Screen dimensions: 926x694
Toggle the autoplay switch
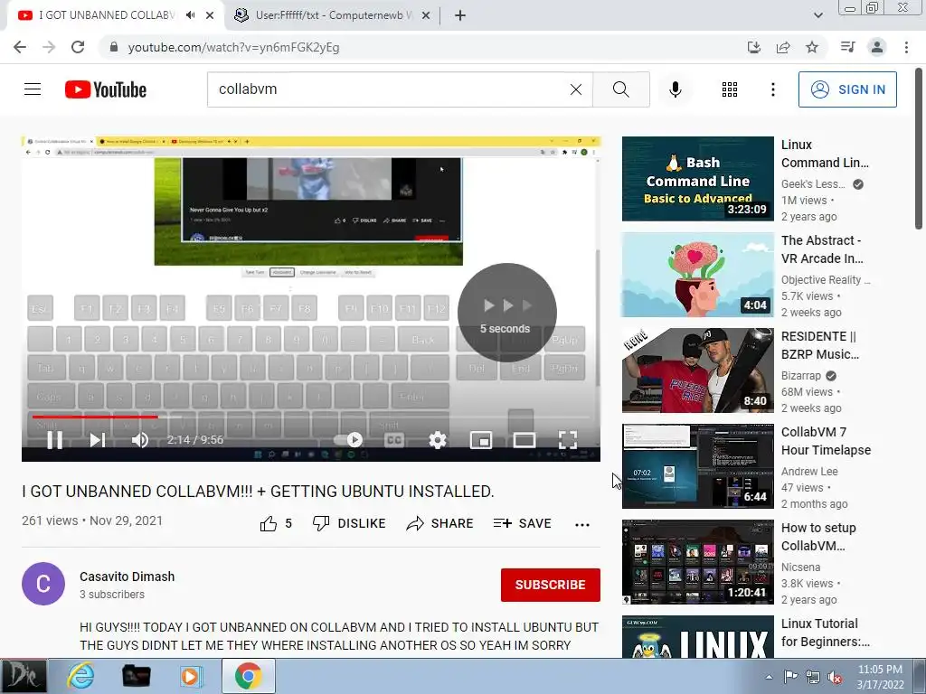pos(348,440)
